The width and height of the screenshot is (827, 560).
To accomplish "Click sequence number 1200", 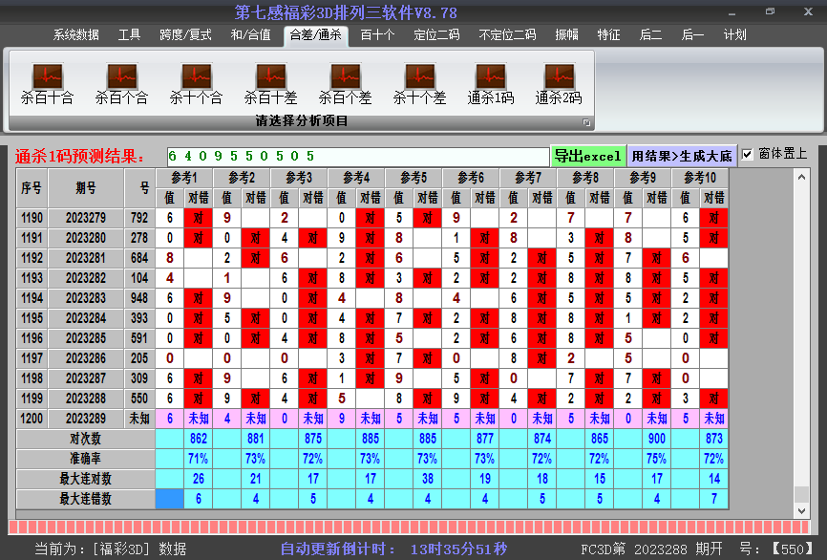I will tap(32, 419).
